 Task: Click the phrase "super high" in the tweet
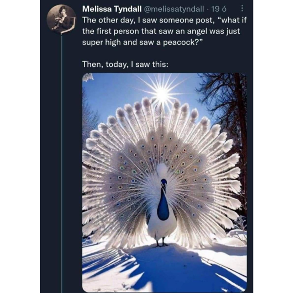(102, 42)
